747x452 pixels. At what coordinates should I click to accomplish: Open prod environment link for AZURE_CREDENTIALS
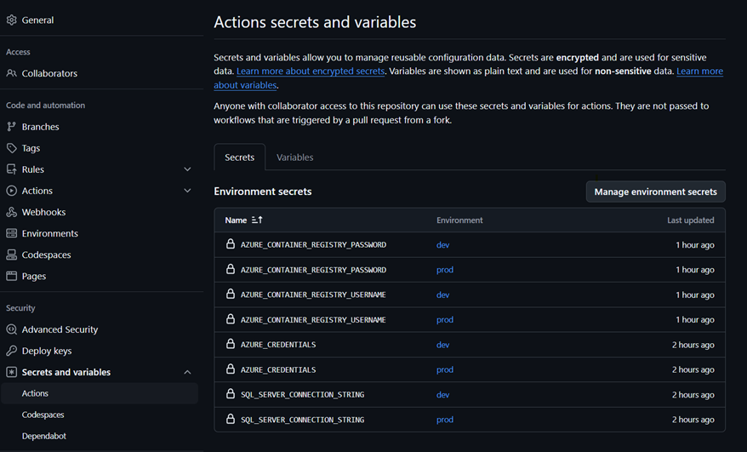tap(445, 369)
